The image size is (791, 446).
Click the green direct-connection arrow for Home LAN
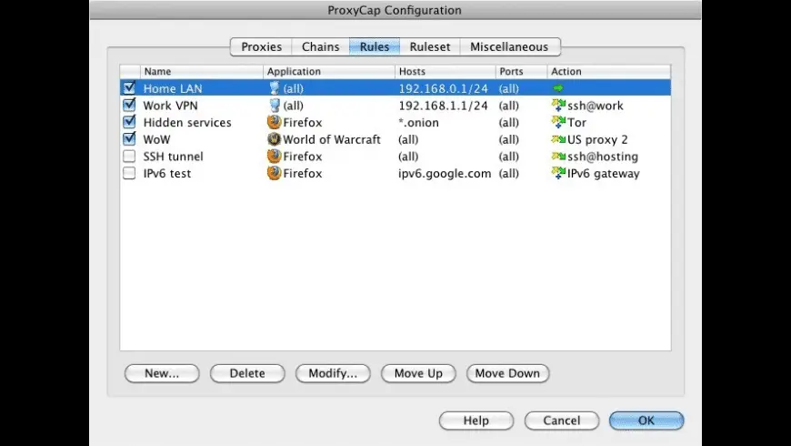pos(558,88)
